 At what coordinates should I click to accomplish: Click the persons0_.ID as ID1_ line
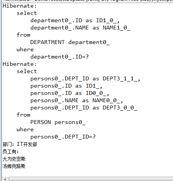(66, 86)
